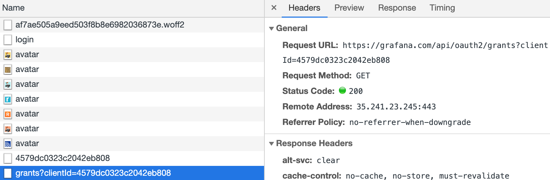The height and width of the screenshot is (180, 550).
Task: Click the green status code 200 indicator
Action: [342, 91]
